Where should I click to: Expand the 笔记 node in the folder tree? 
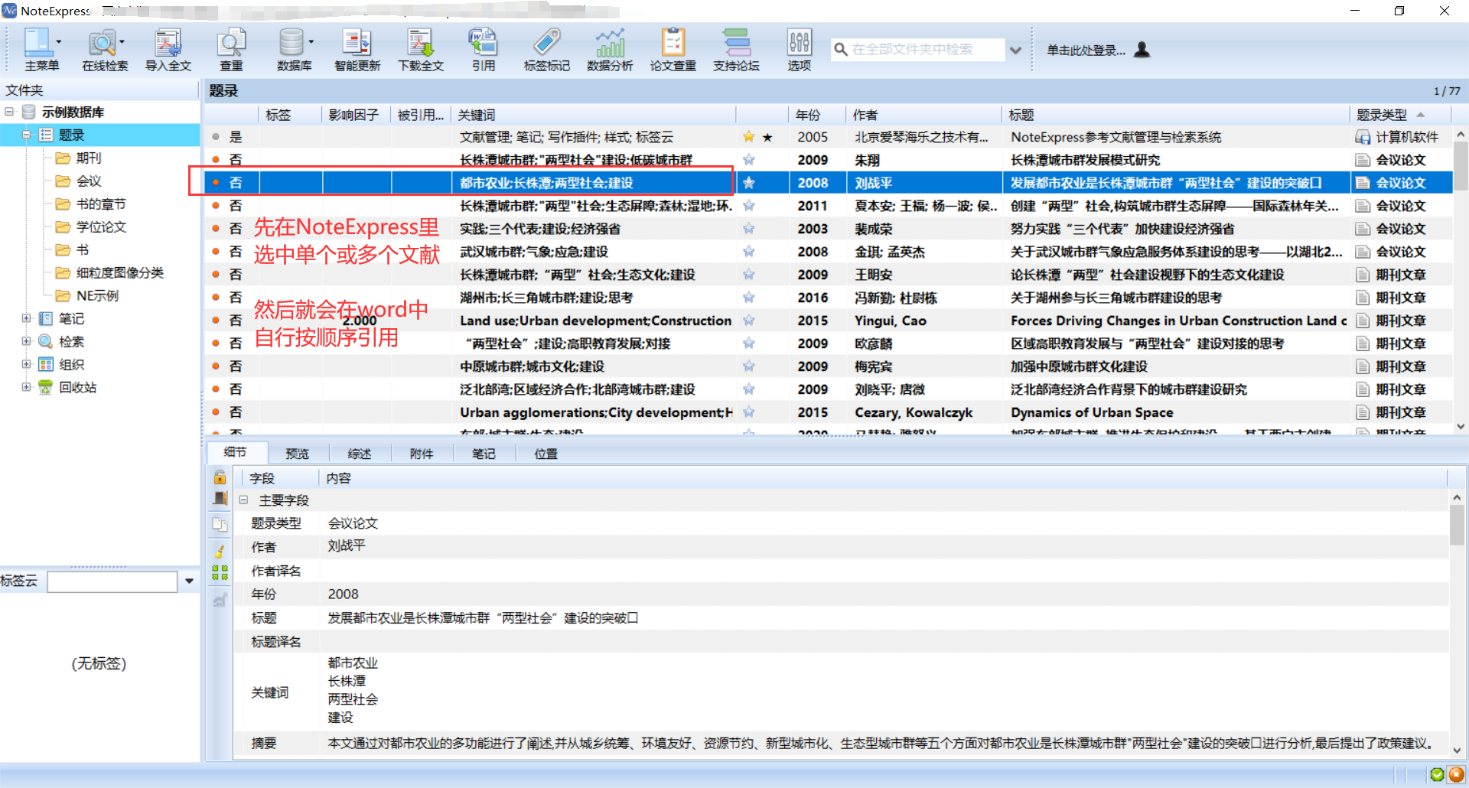coord(25,318)
